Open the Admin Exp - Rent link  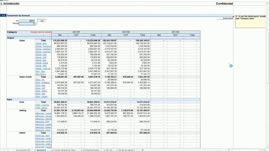point(42,136)
